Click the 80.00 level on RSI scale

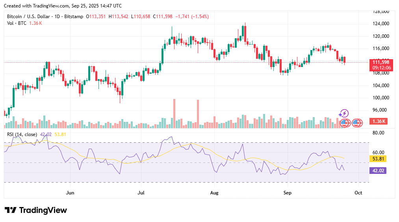pyautogui.click(x=379, y=133)
